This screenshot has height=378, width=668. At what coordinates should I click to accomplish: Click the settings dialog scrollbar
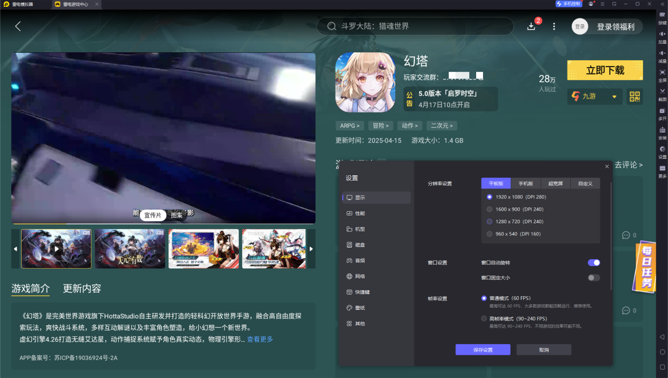pos(611,236)
